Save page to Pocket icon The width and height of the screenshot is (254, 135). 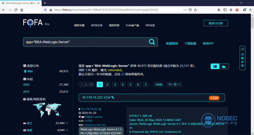[x=190, y=10]
